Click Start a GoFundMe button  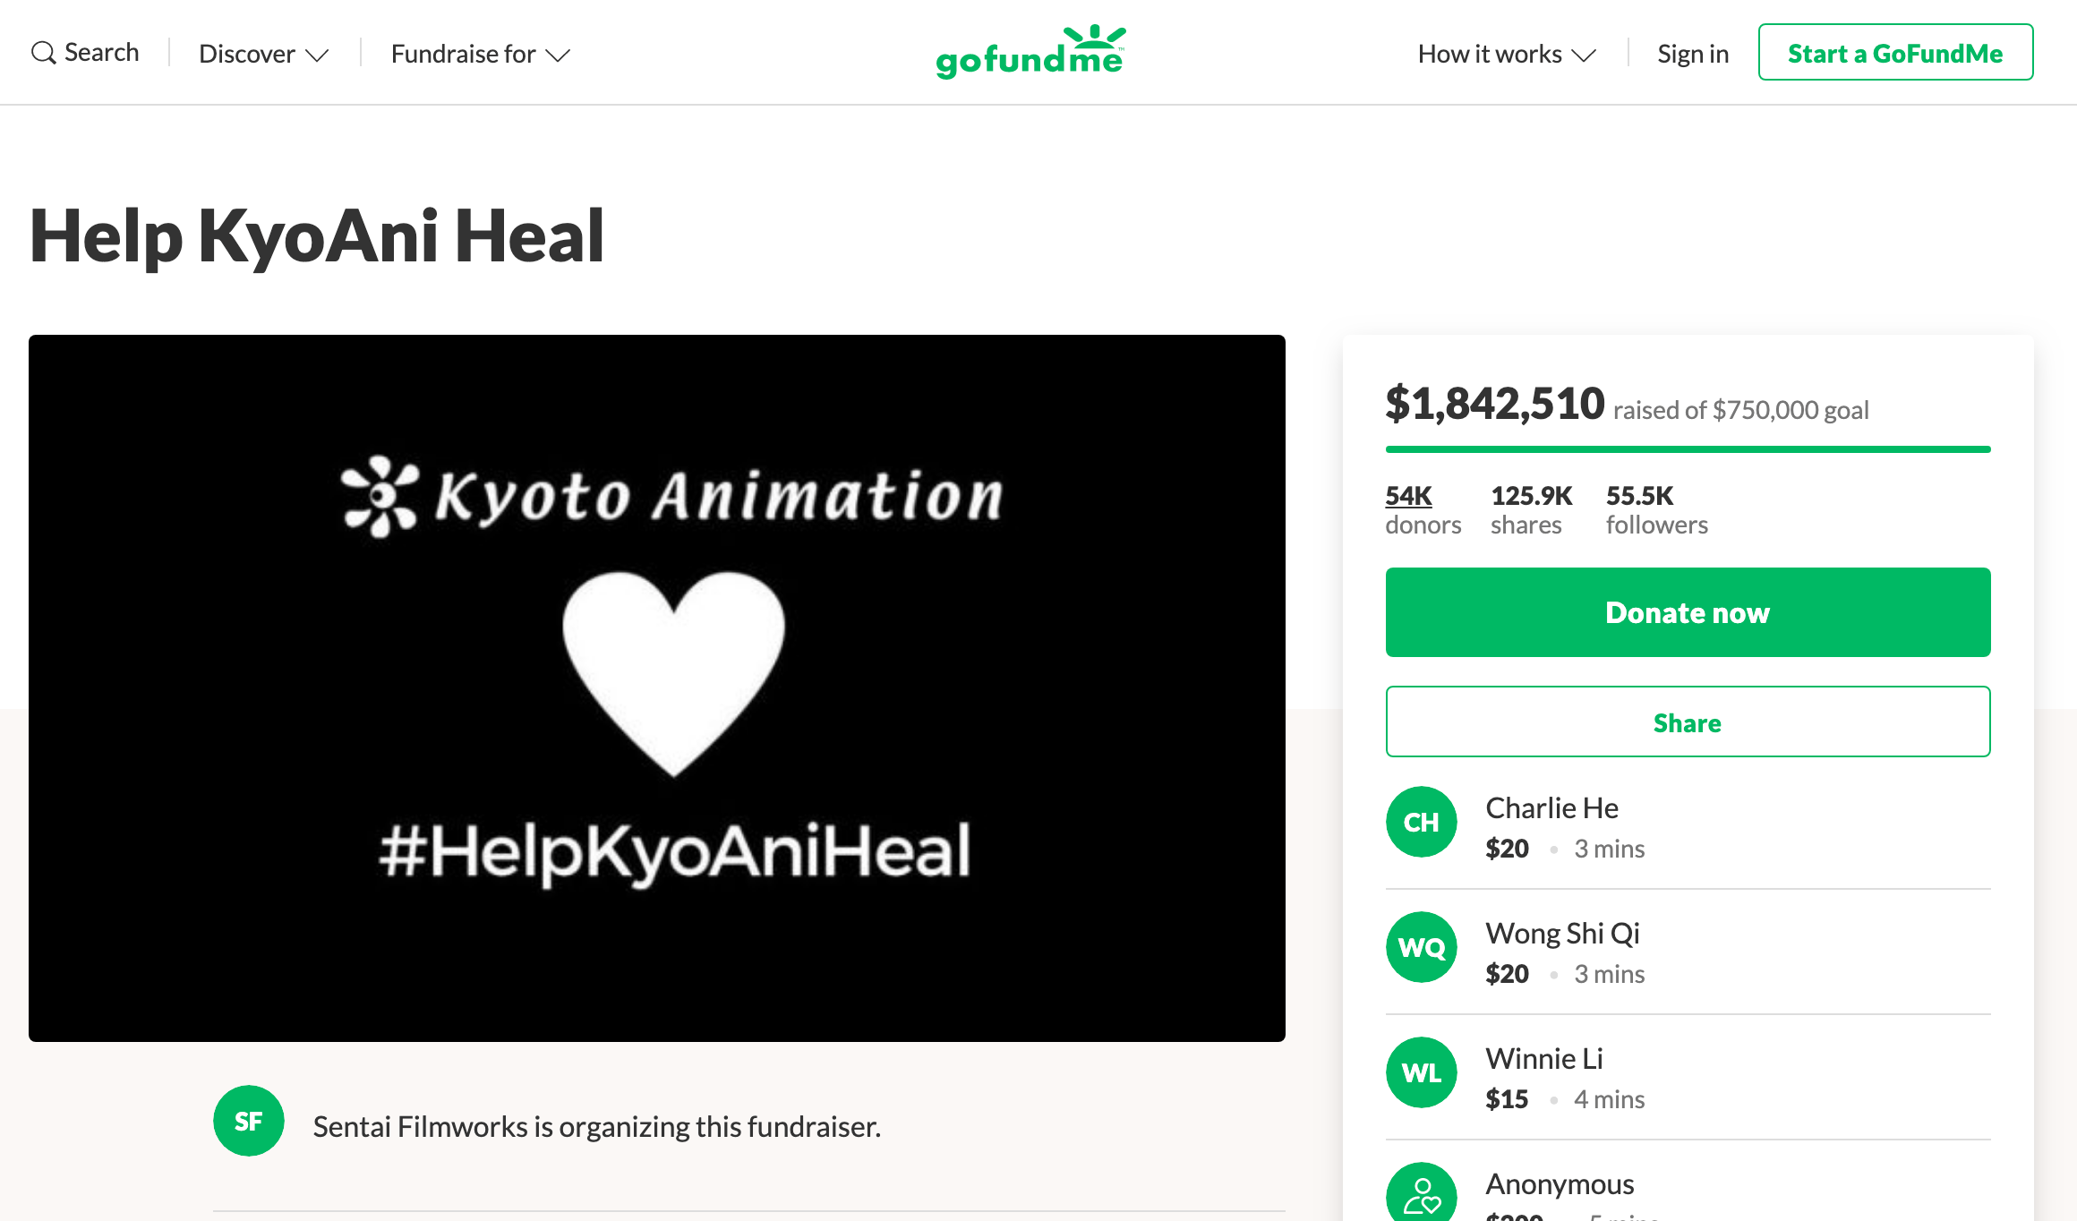coord(1895,53)
